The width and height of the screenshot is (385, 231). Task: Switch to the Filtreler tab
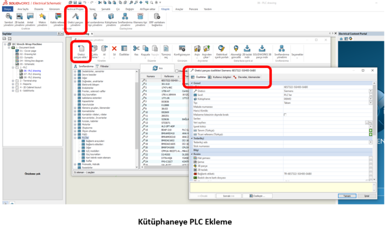104,66
